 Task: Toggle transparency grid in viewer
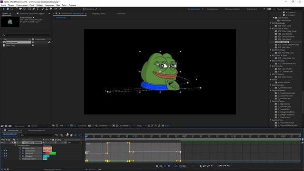click(x=117, y=125)
